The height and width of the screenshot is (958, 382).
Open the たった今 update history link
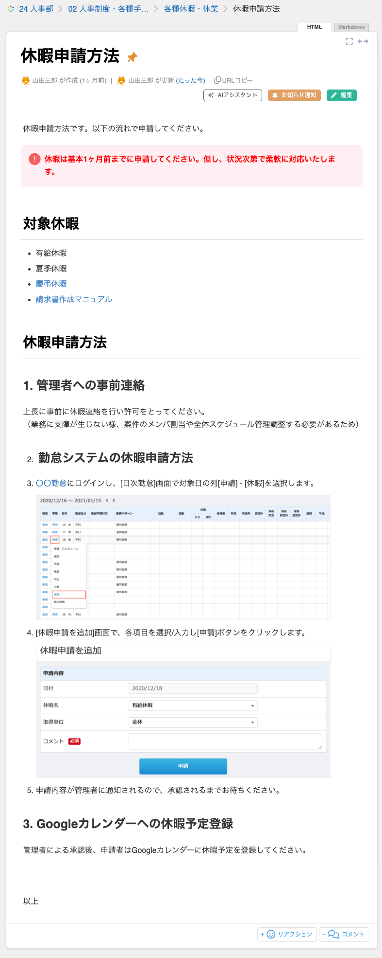pos(190,80)
